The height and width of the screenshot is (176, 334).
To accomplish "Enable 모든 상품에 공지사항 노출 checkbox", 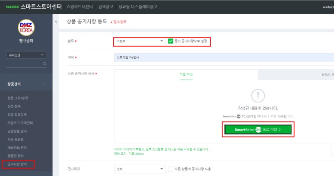I will 170,169.
